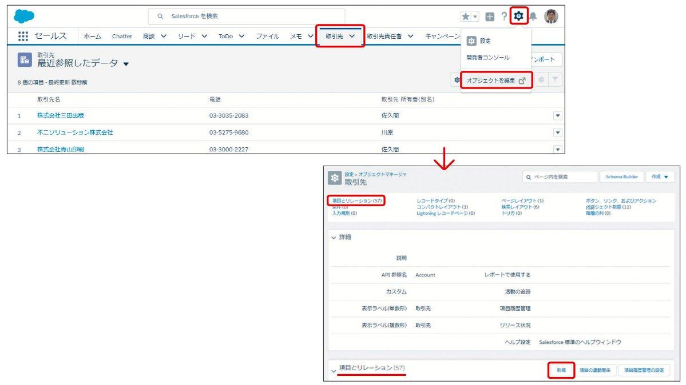
Task: Click the 項目履歴管理の設定 button
Action: point(644,370)
